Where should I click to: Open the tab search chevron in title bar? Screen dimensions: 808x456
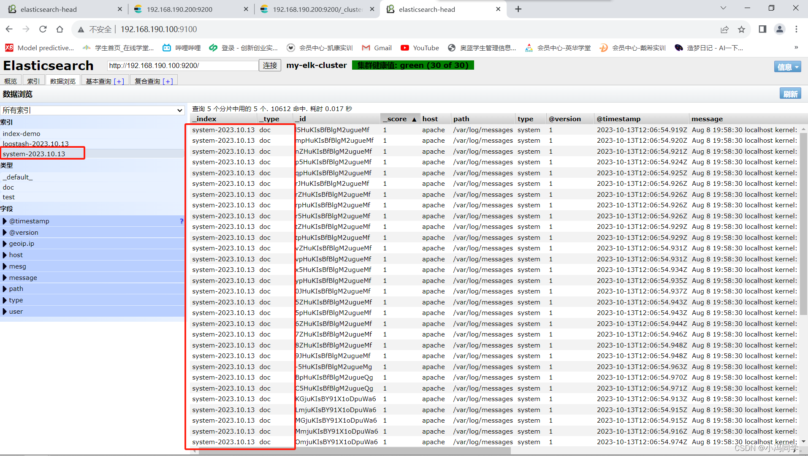[x=723, y=8]
